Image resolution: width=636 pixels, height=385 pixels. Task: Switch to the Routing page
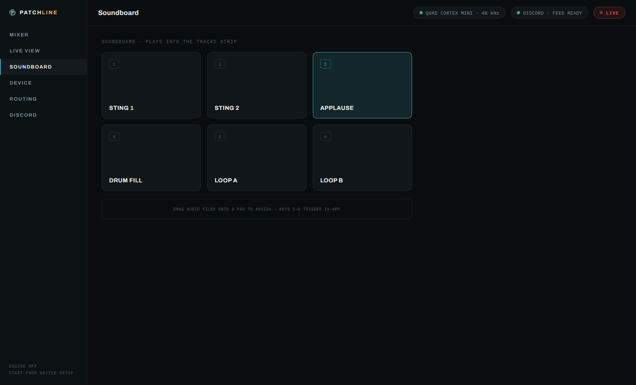coord(44,99)
